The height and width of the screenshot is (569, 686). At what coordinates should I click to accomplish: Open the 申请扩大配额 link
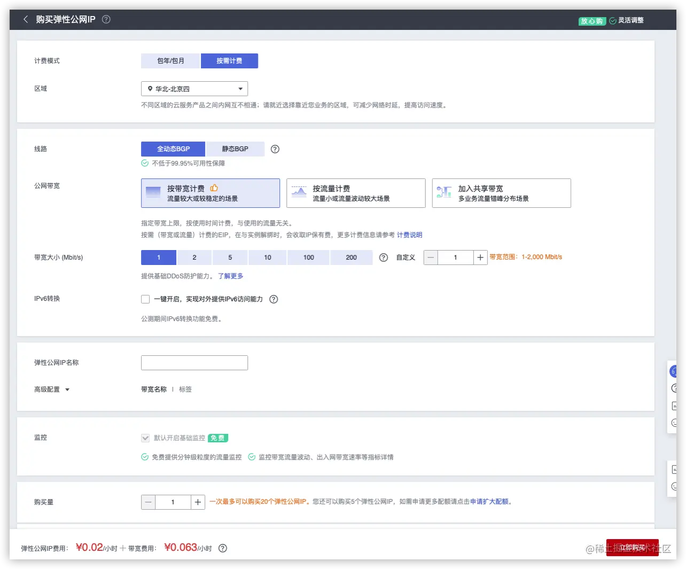489,502
